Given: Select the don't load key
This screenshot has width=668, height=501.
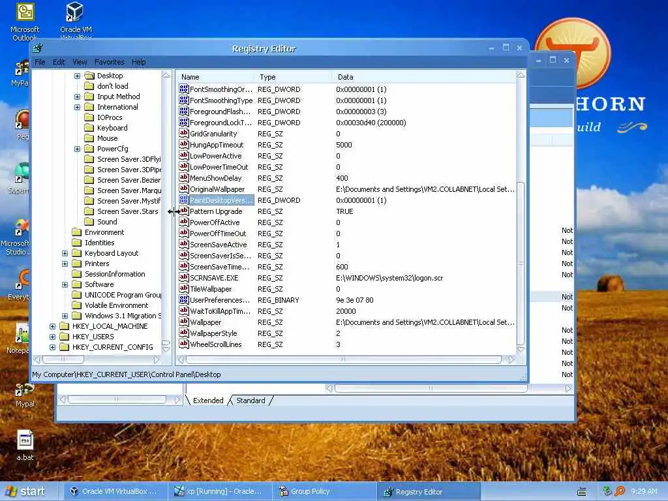Looking at the screenshot, I should click(112, 86).
